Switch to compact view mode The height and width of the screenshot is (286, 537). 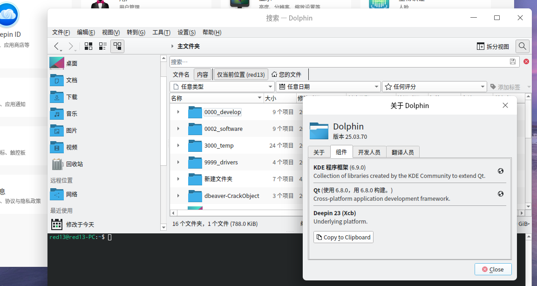pyautogui.click(x=103, y=46)
